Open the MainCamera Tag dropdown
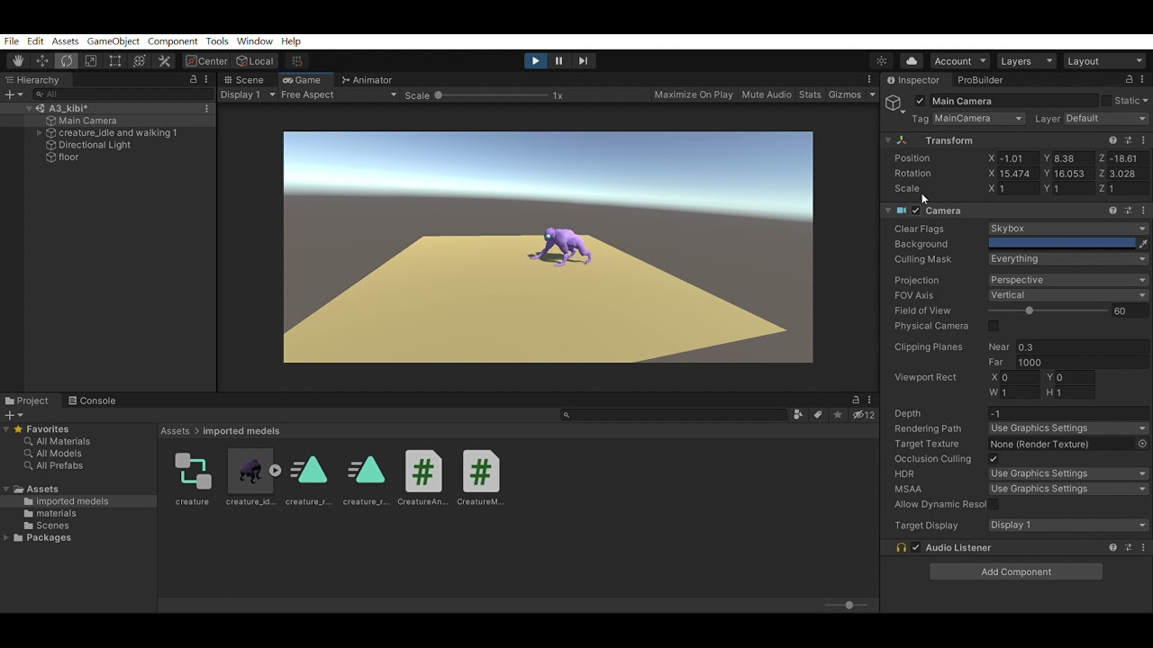 point(978,119)
